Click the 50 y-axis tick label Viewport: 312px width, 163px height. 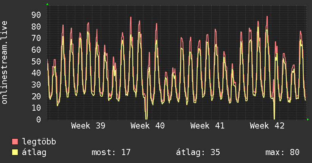36,61
